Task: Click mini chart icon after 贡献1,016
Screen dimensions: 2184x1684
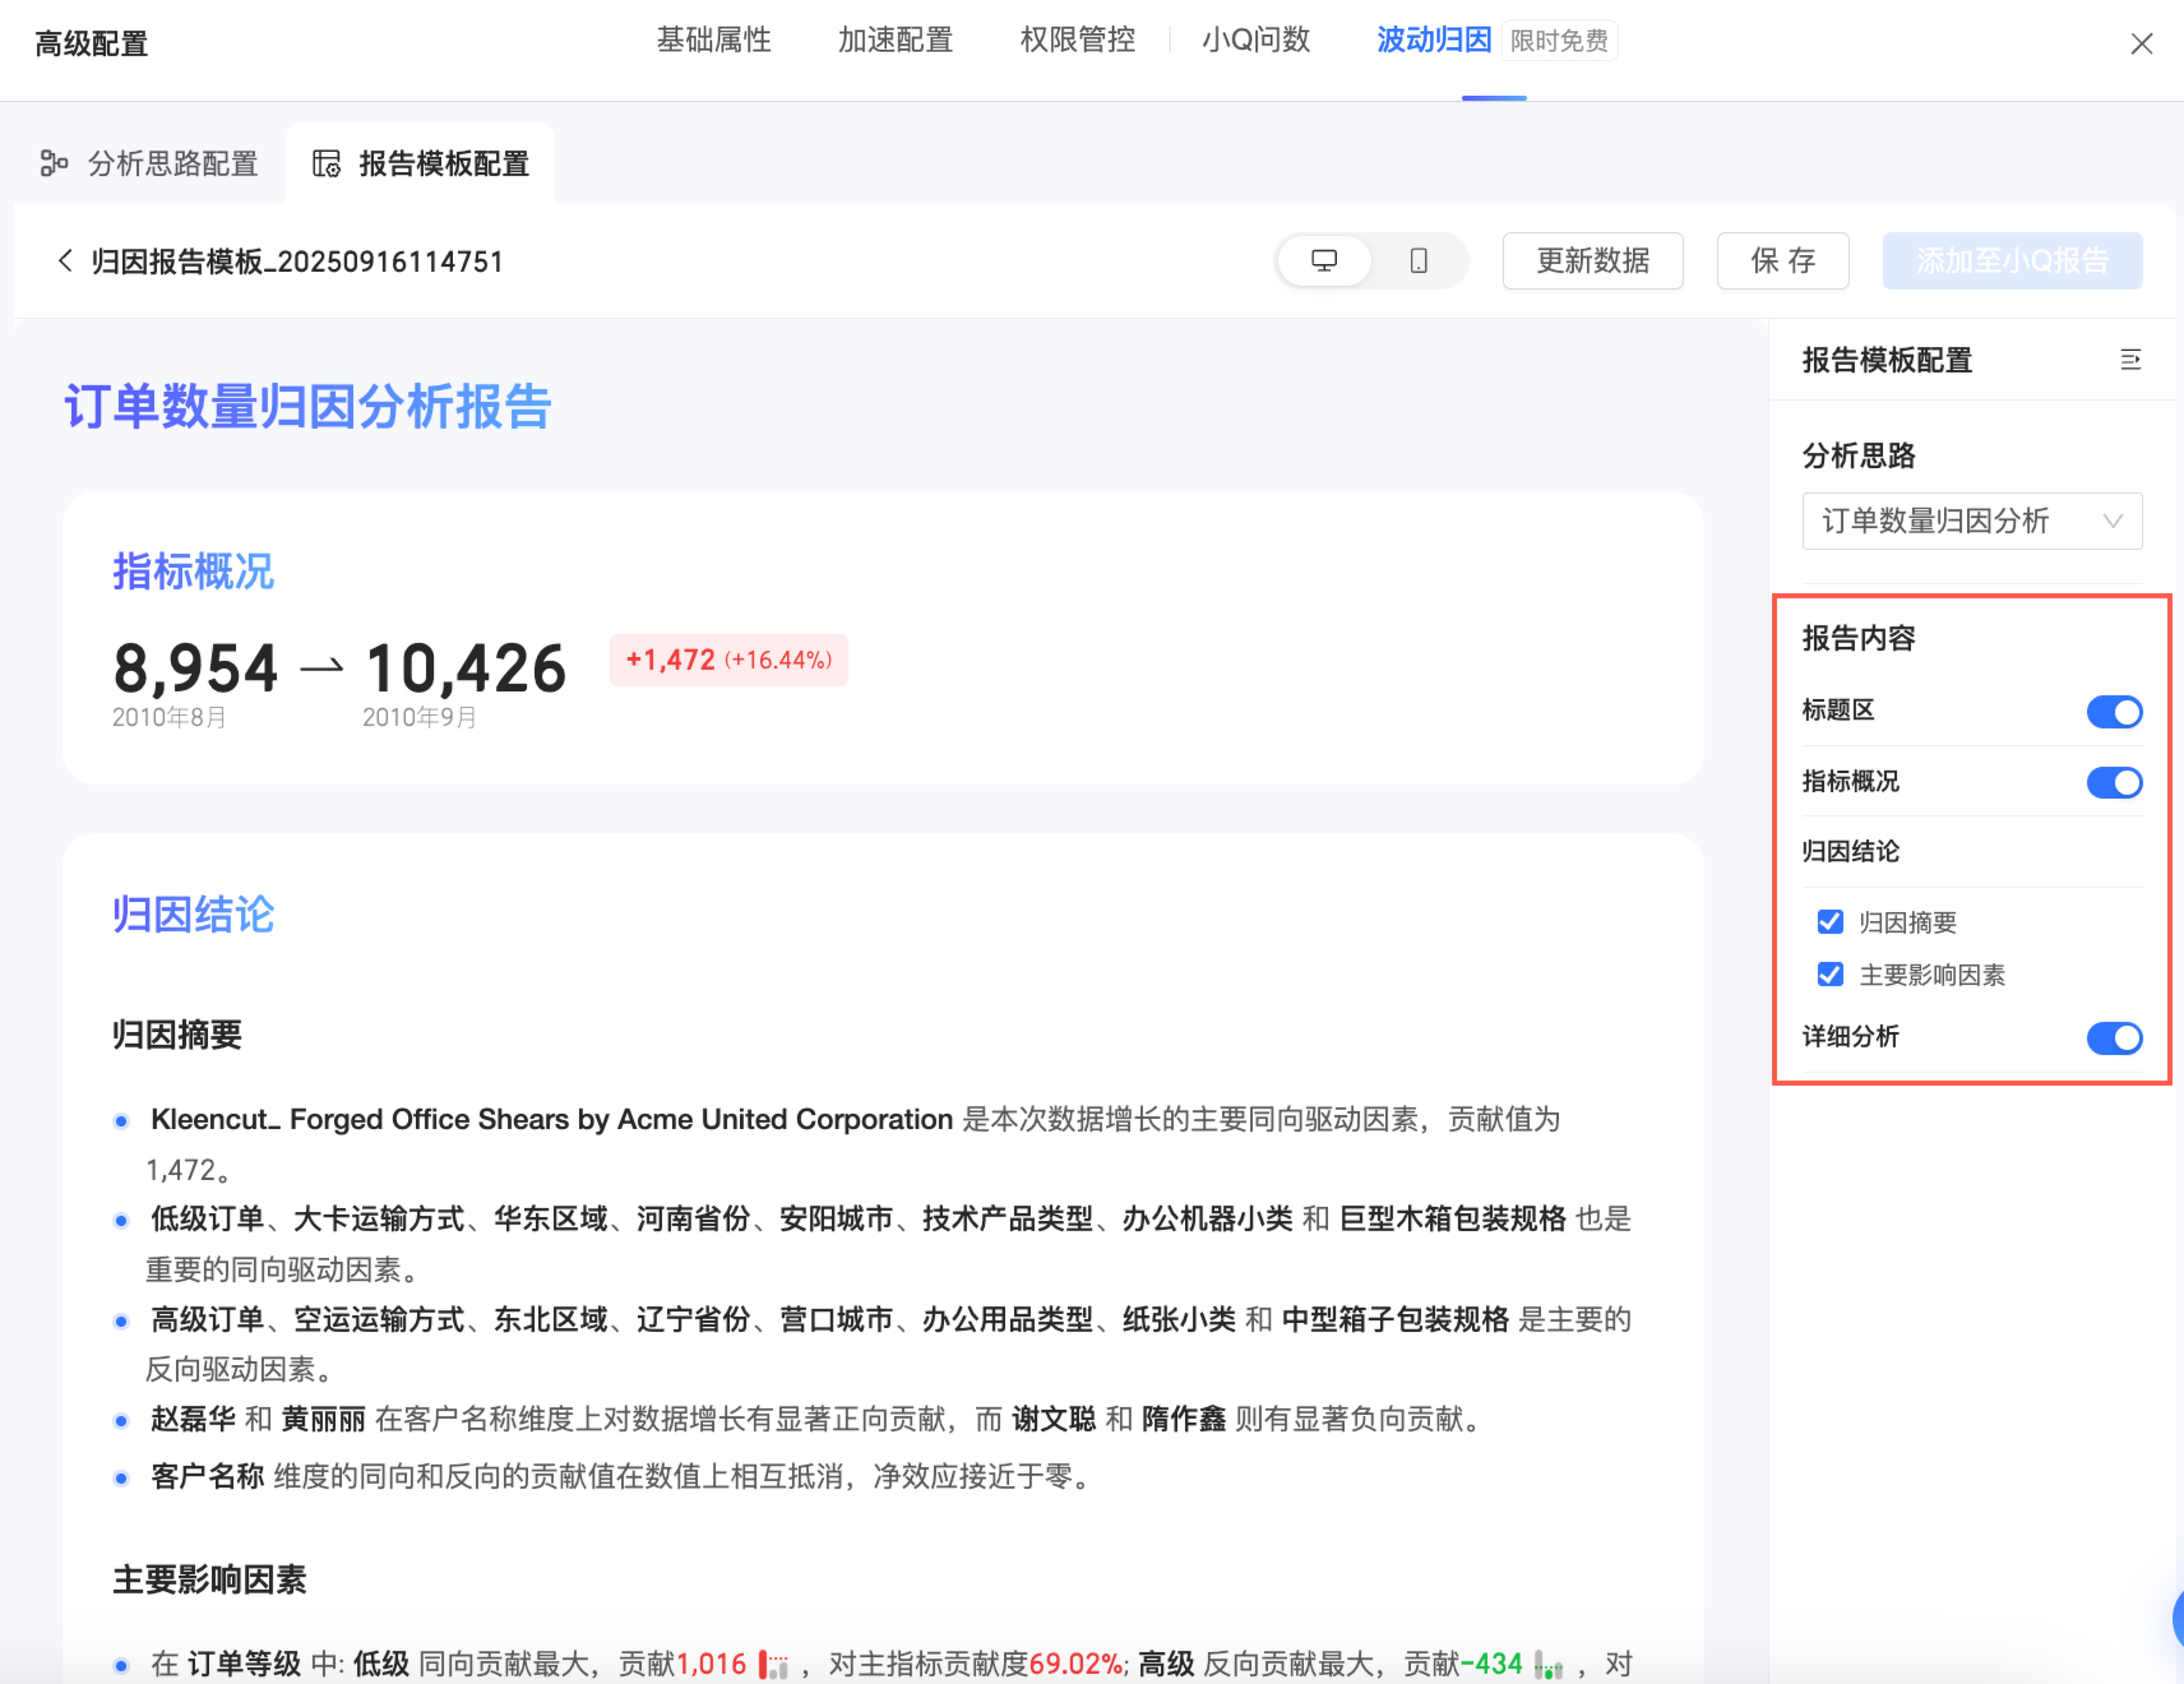Action: click(773, 1665)
